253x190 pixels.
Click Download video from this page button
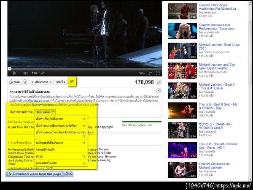click(35, 174)
